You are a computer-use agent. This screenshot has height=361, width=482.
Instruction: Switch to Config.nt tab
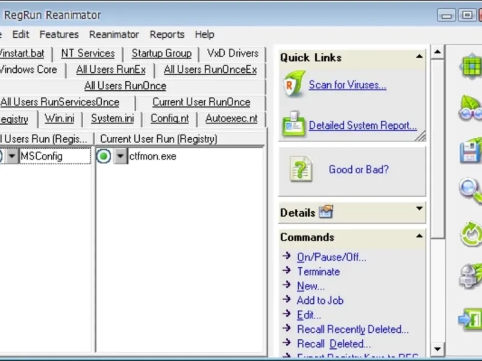tap(170, 119)
